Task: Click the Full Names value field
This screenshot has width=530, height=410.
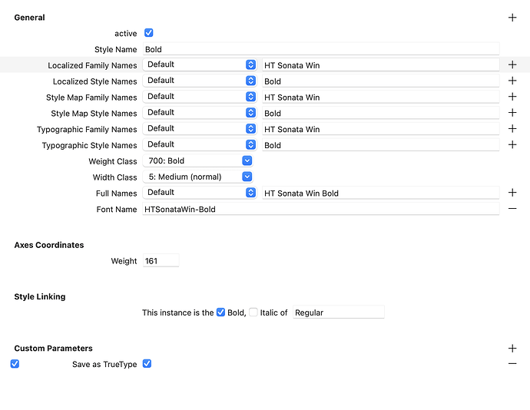Action: coord(380,193)
